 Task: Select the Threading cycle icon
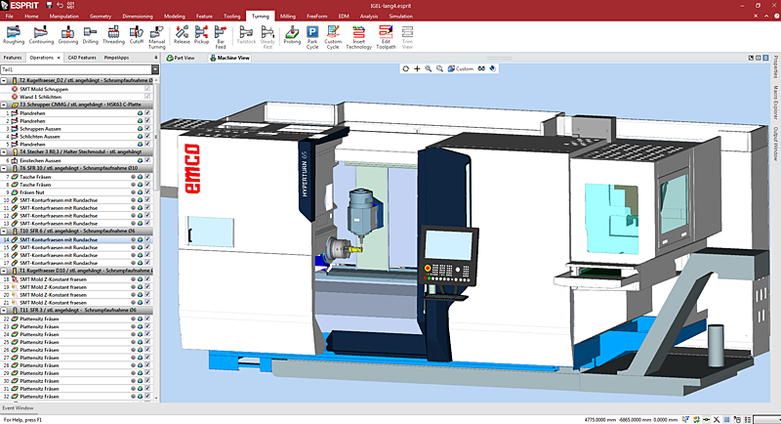[113, 36]
